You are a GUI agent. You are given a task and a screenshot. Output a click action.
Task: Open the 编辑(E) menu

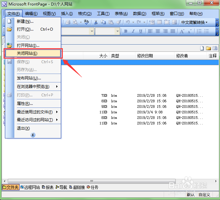pyautogui.click(x=31, y=14)
